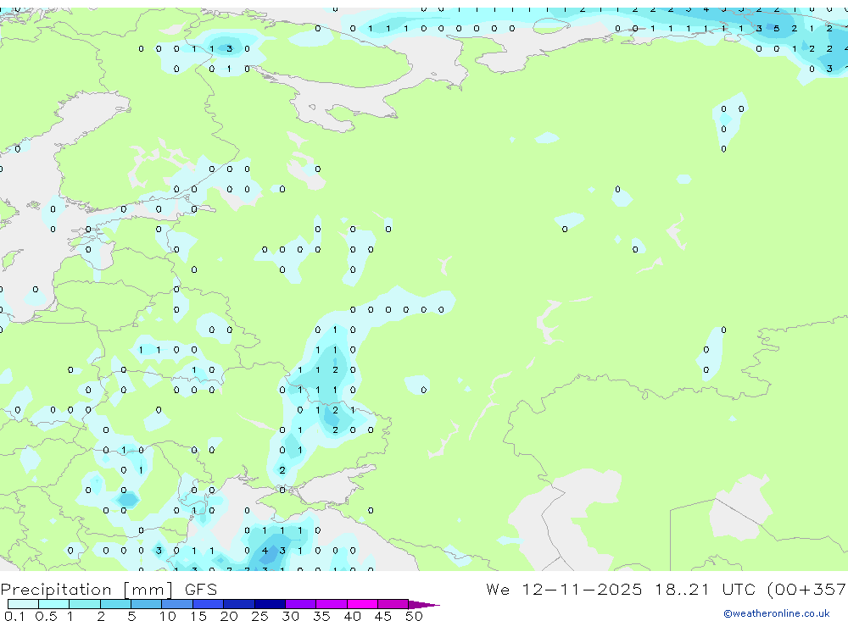Viewport: 848px width, 621px height.
Task: Select the 40 to 45 mm legend swatch
Action: 362,604
